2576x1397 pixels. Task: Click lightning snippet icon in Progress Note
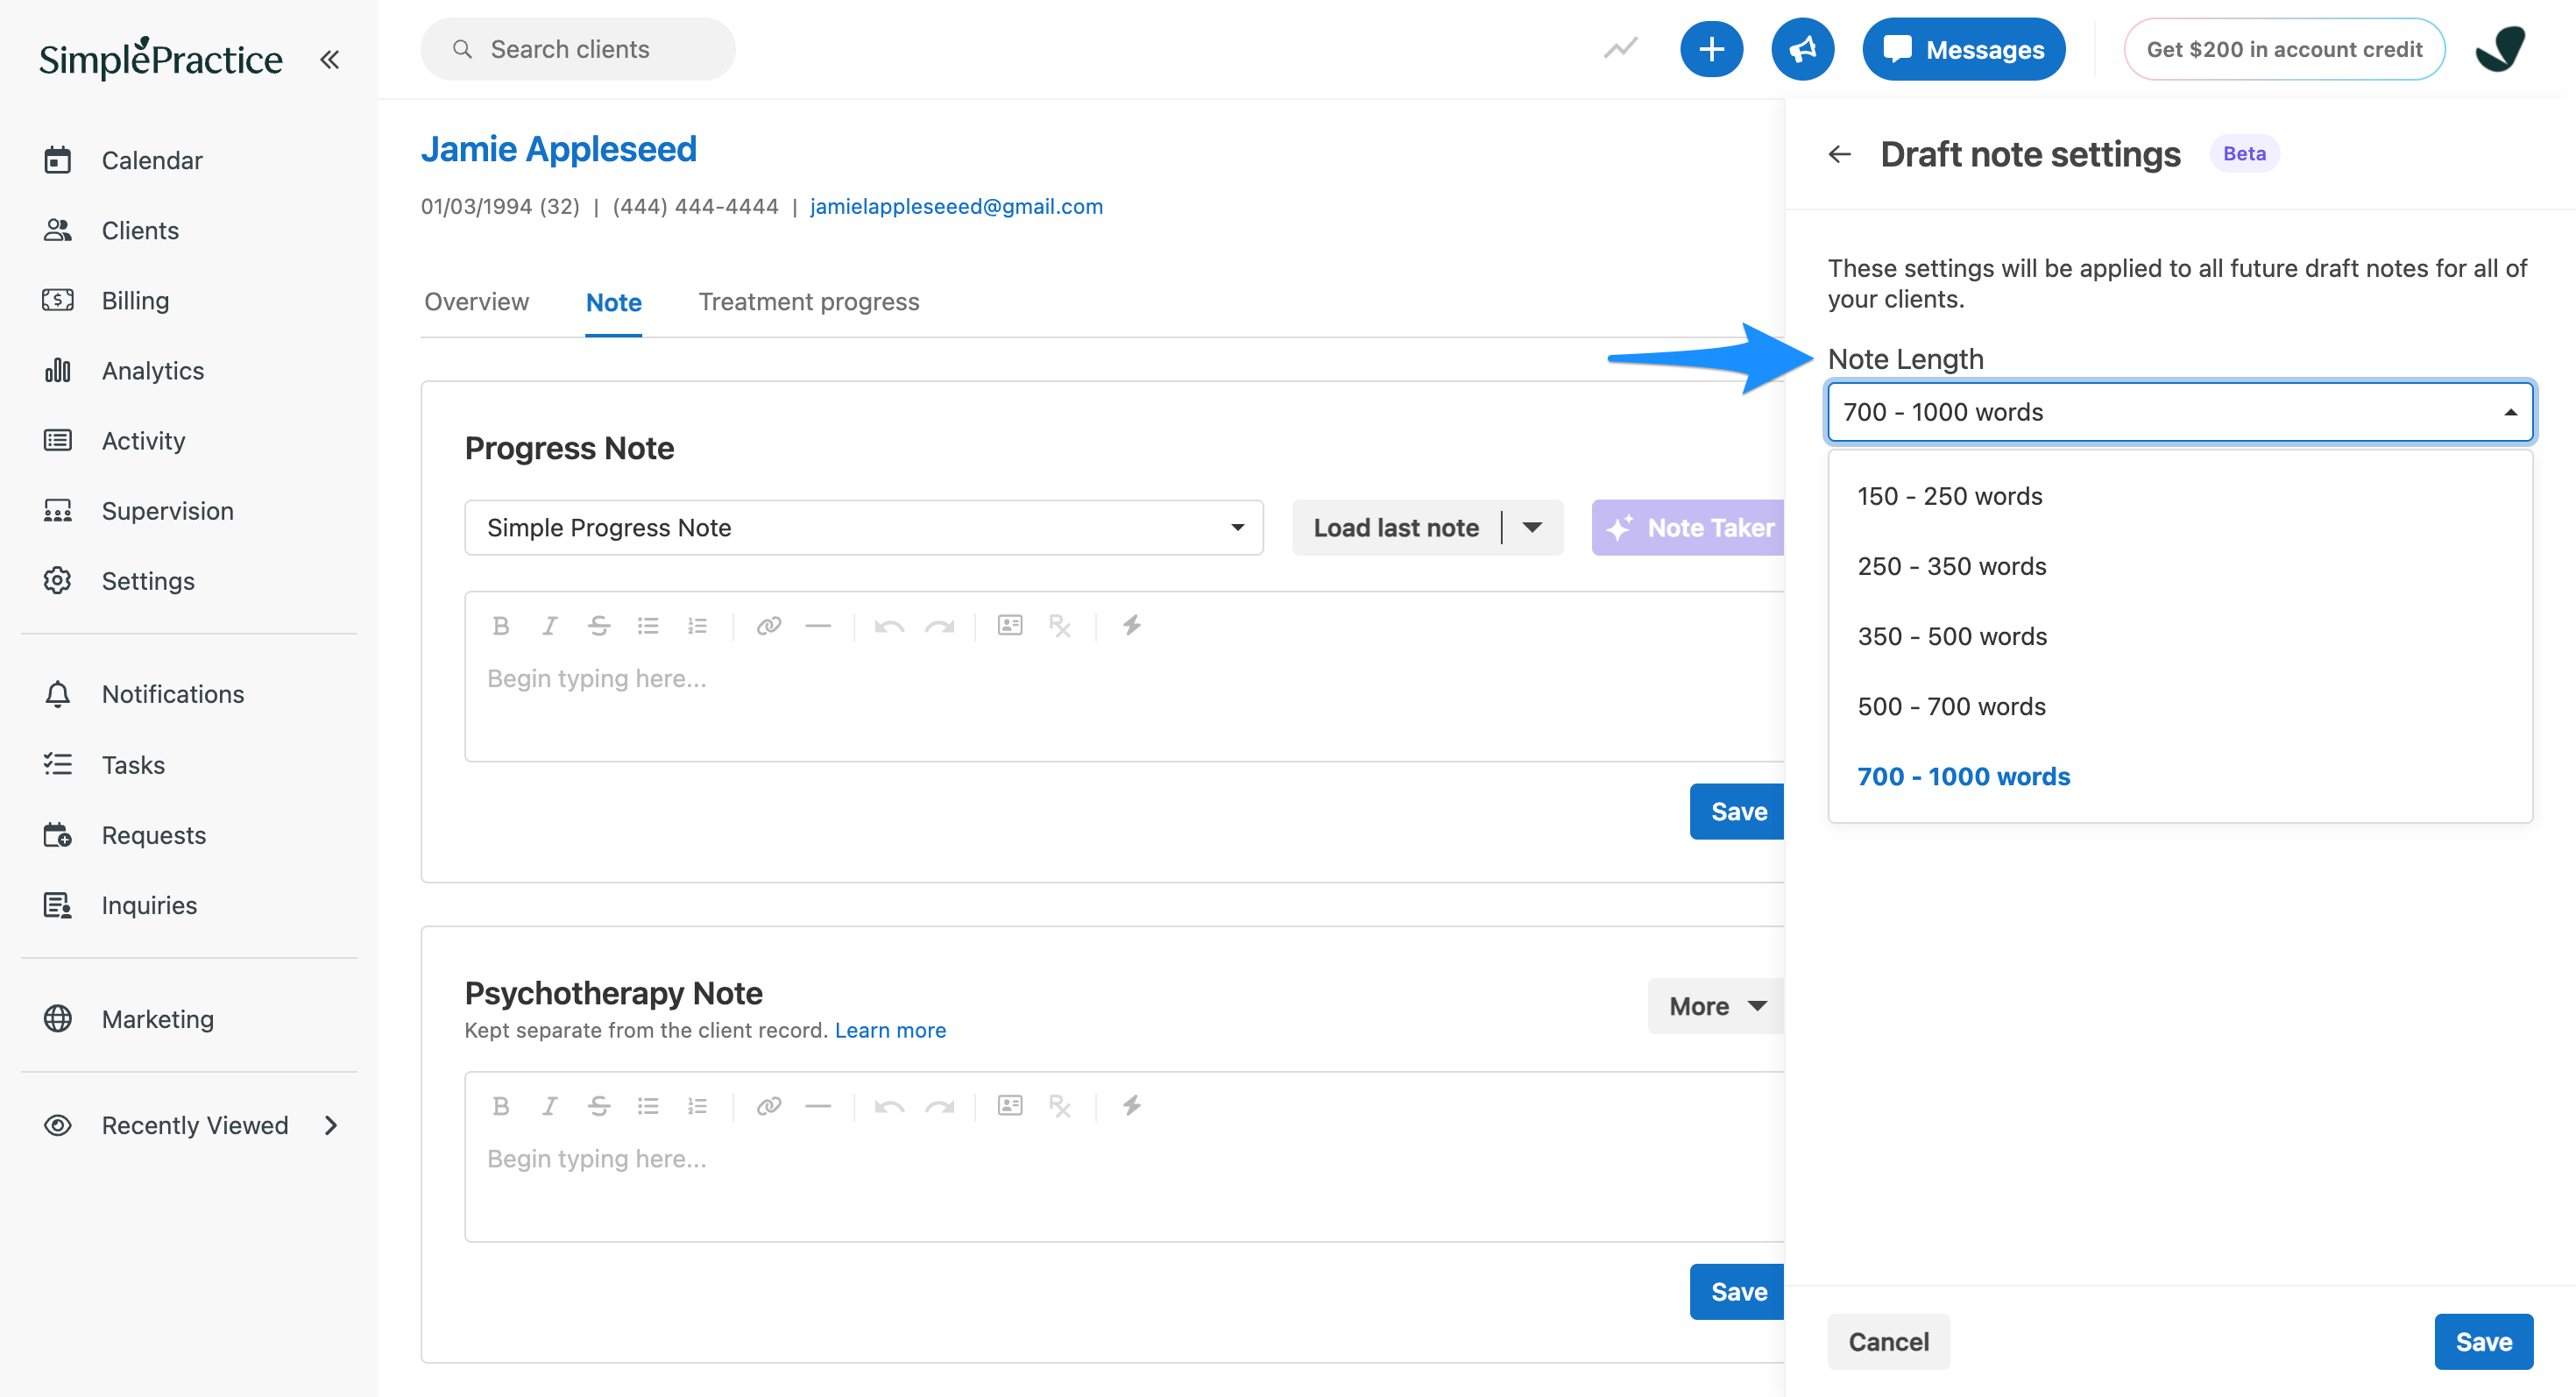pos(1131,626)
